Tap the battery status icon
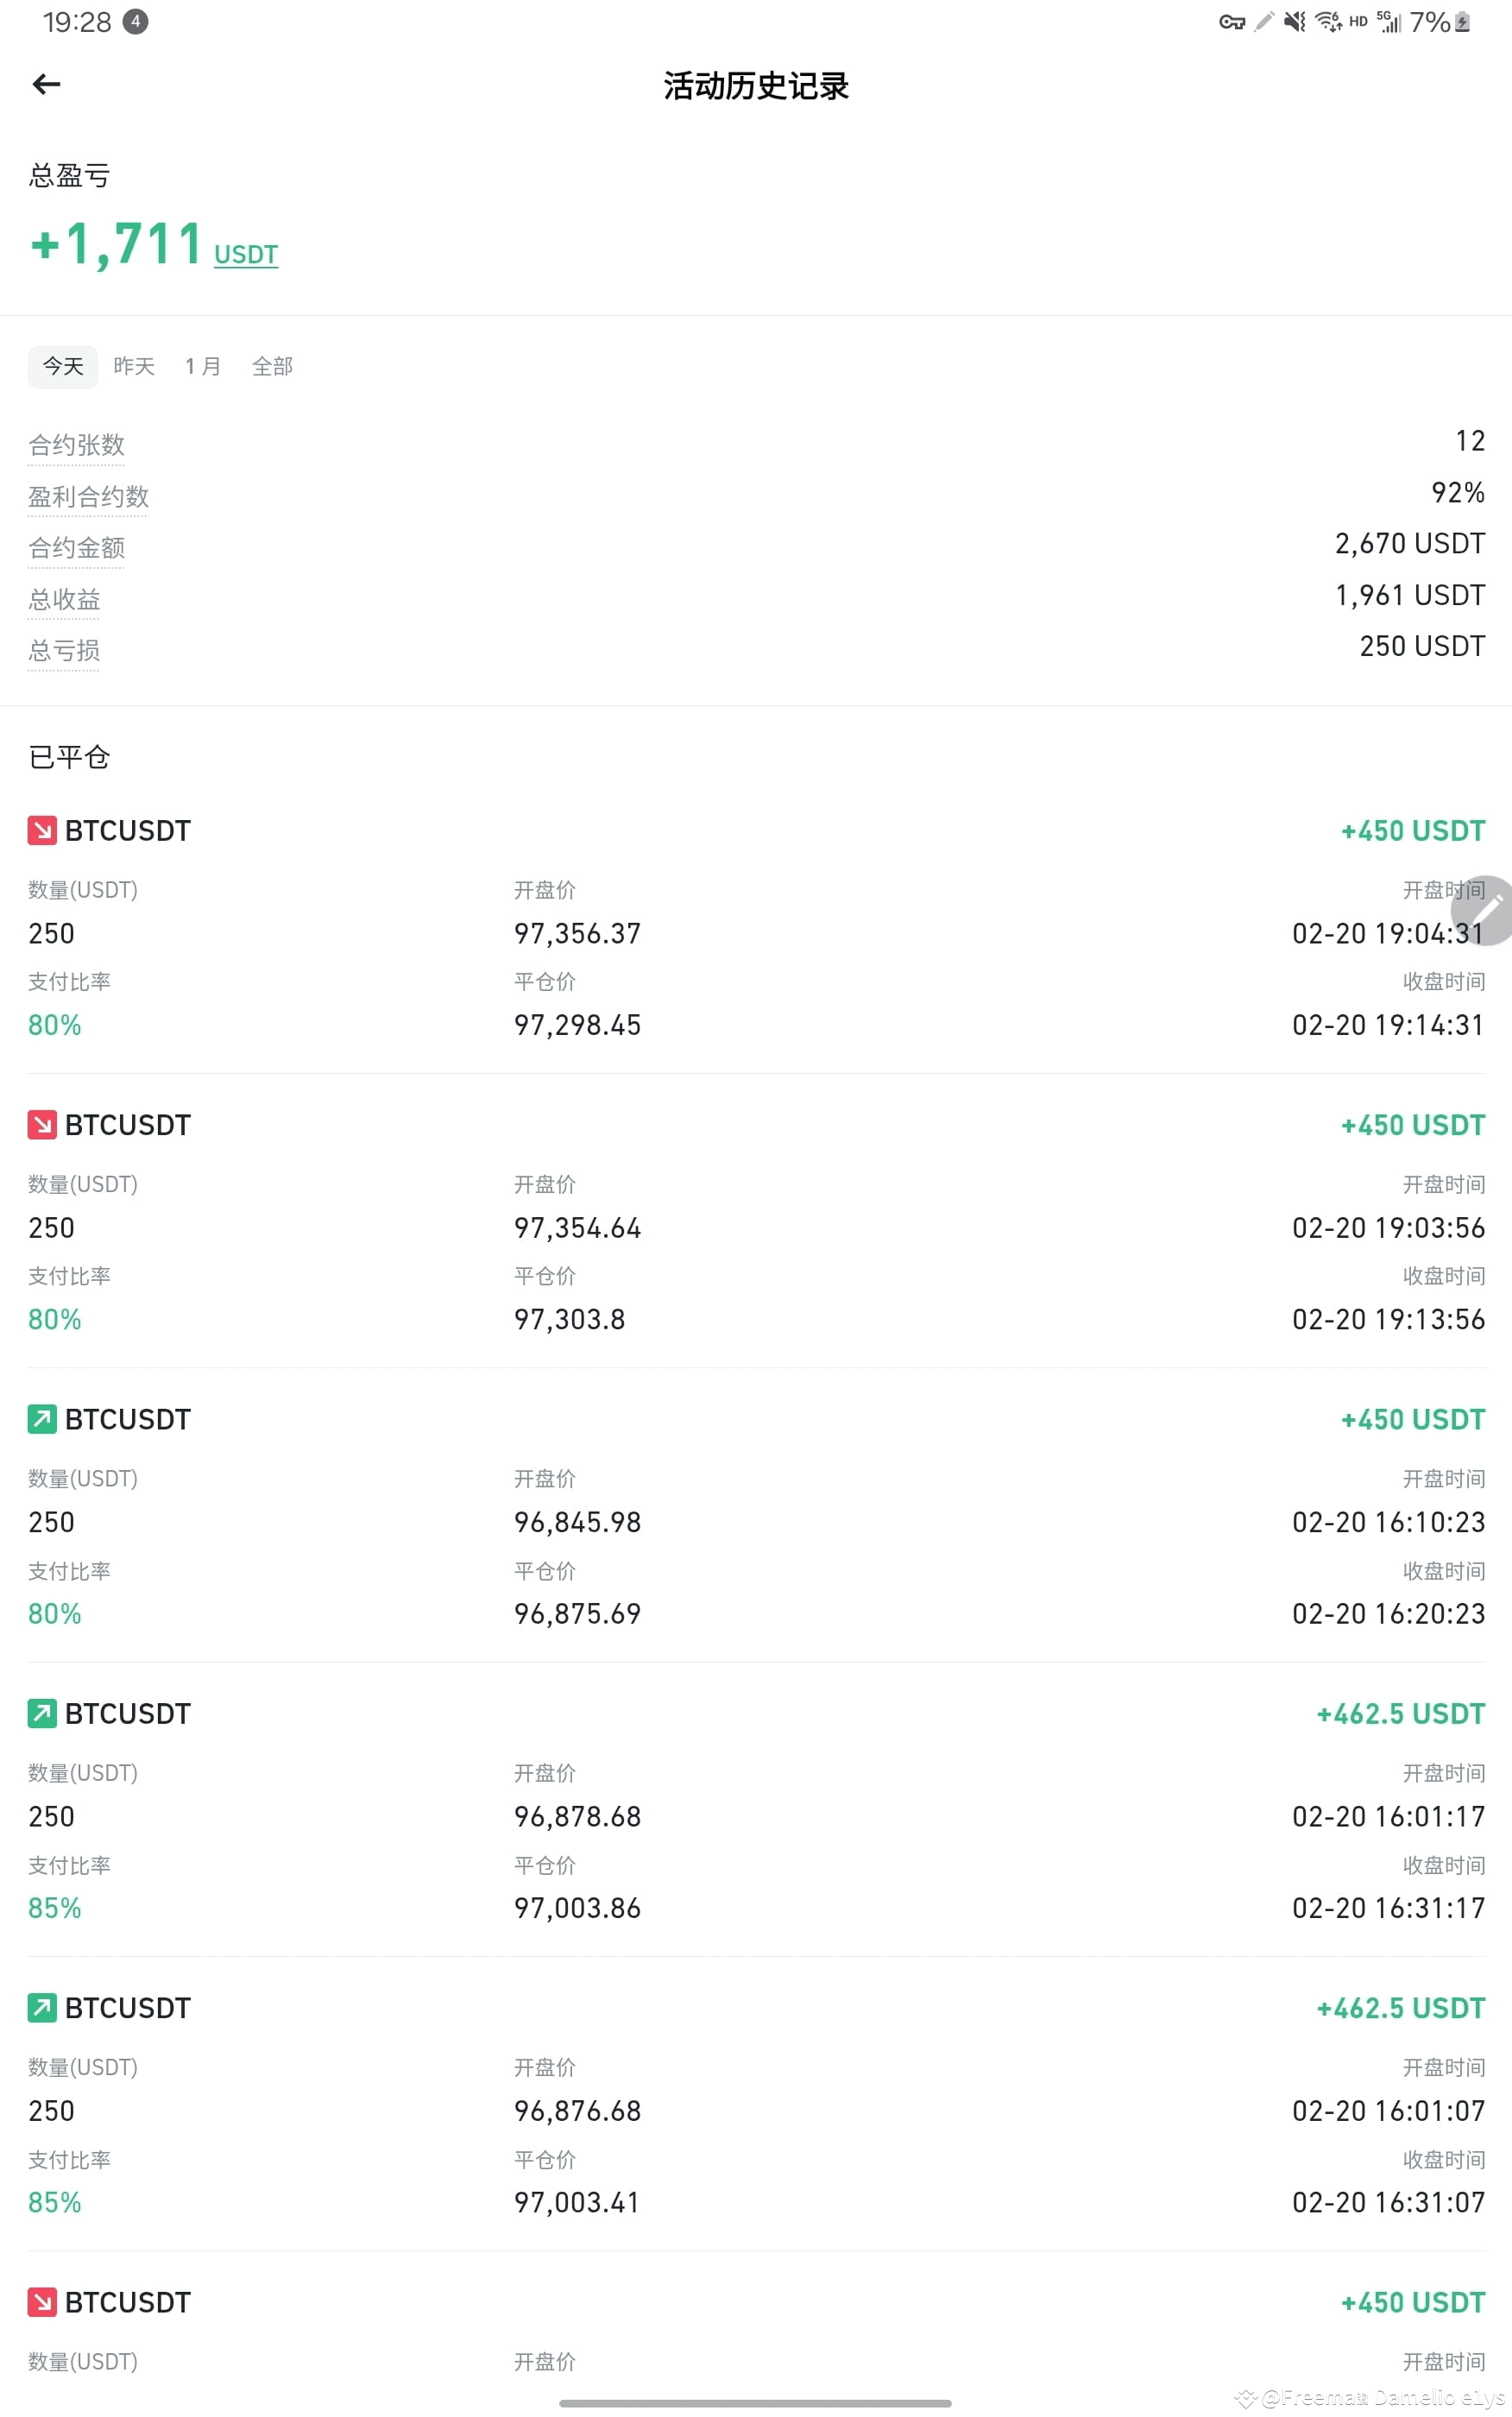 (x=1462, y=22)
